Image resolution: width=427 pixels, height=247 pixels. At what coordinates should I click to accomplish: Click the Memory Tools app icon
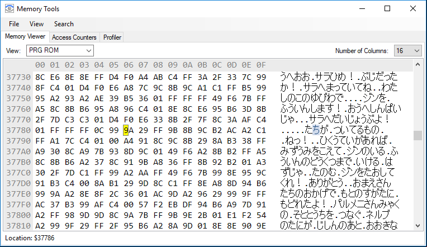click(x=10, y=9)
